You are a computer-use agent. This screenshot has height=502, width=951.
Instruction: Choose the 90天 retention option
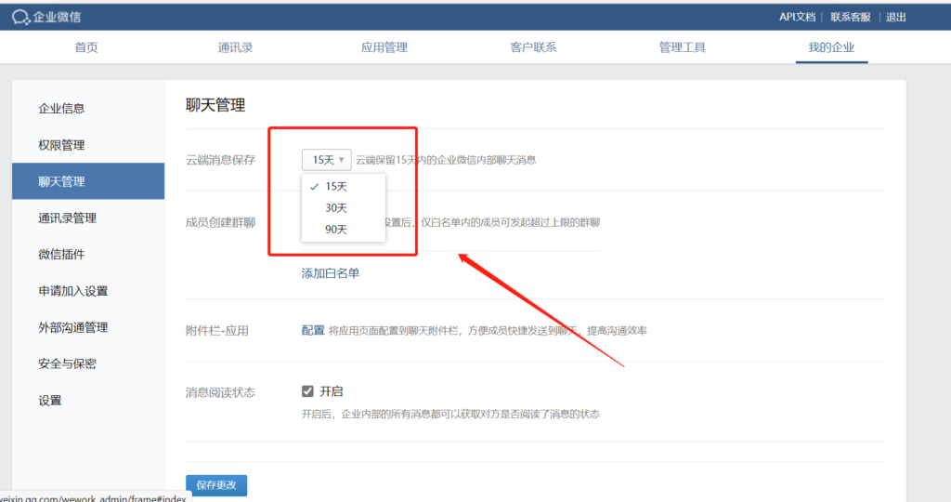[x=336, y=230]
